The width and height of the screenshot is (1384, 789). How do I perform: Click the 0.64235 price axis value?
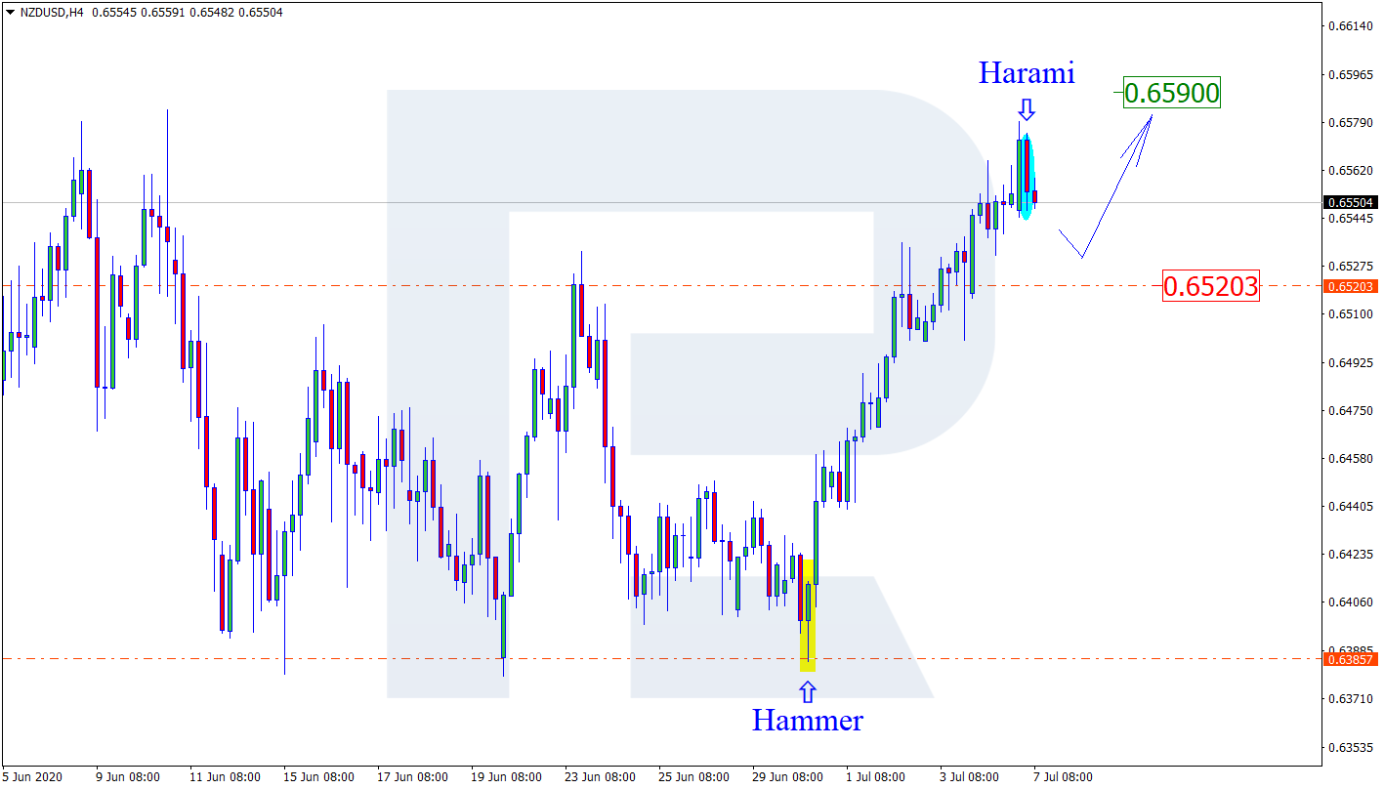point(1352,554)
